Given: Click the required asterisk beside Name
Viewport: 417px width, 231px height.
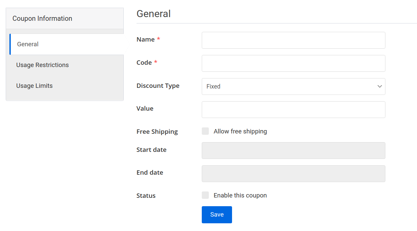Looking at the screenshot, I should [x=158, y=38].
